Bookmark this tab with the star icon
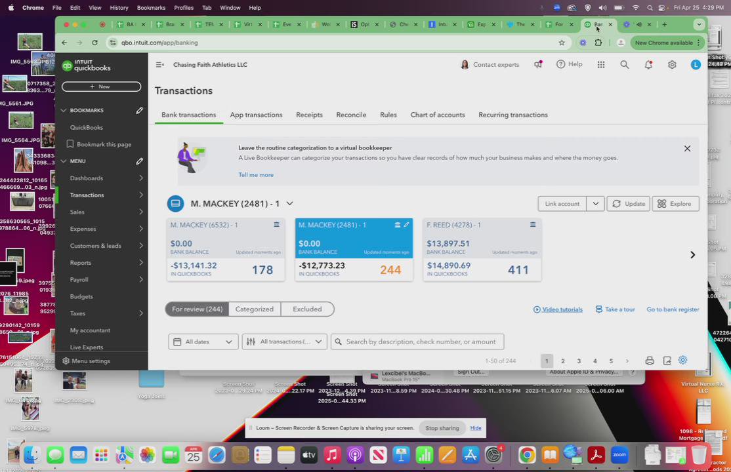This screenshot has height=472, width=731. point(562,43)
